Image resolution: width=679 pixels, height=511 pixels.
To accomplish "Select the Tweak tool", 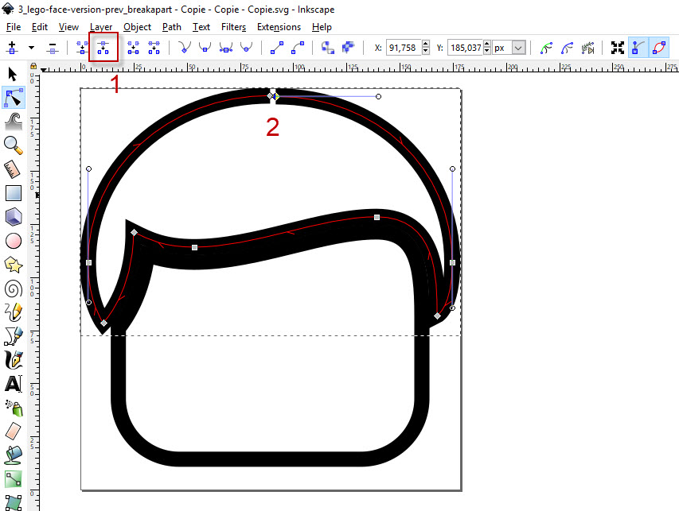I will pyautogui.click(x=14, y=122).
